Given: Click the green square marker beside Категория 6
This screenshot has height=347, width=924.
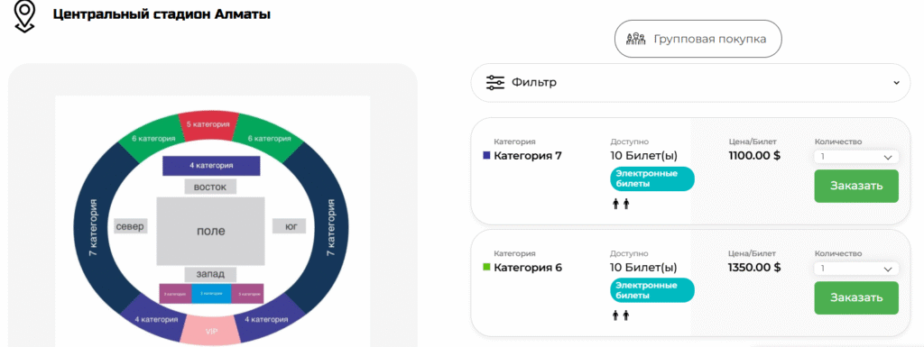Looking at the screenshot, I should tap(486, 268).
